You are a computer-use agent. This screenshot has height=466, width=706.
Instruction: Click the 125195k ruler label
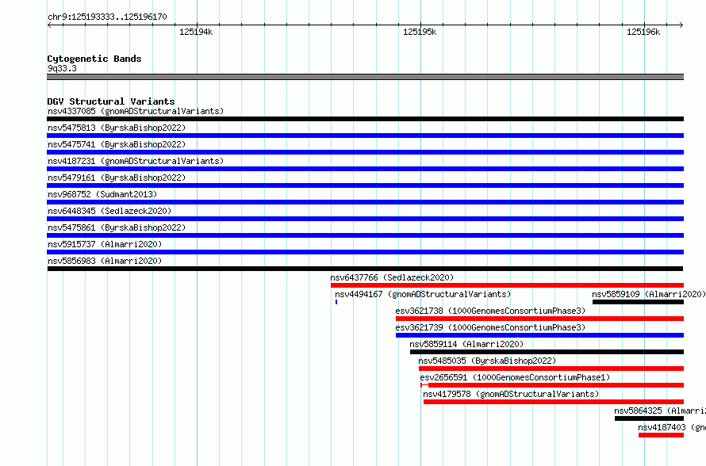click(420, 32)
